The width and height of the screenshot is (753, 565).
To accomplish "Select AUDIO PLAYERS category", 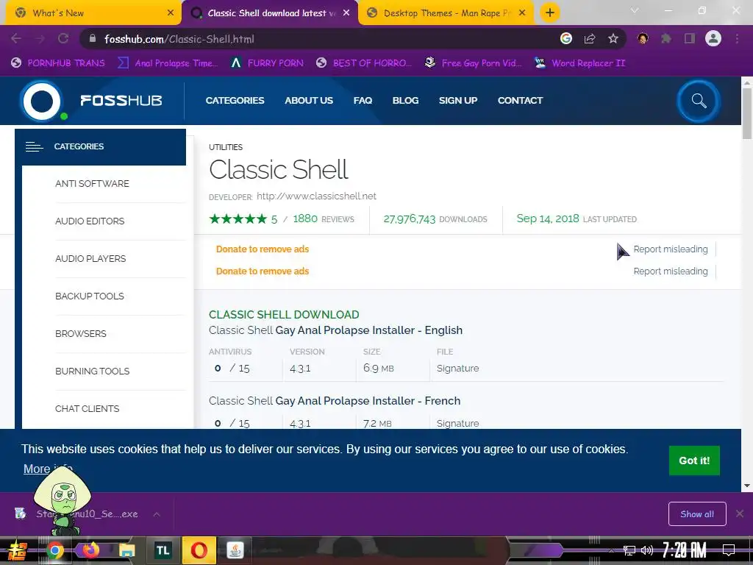I will click(x=90, y=258).
